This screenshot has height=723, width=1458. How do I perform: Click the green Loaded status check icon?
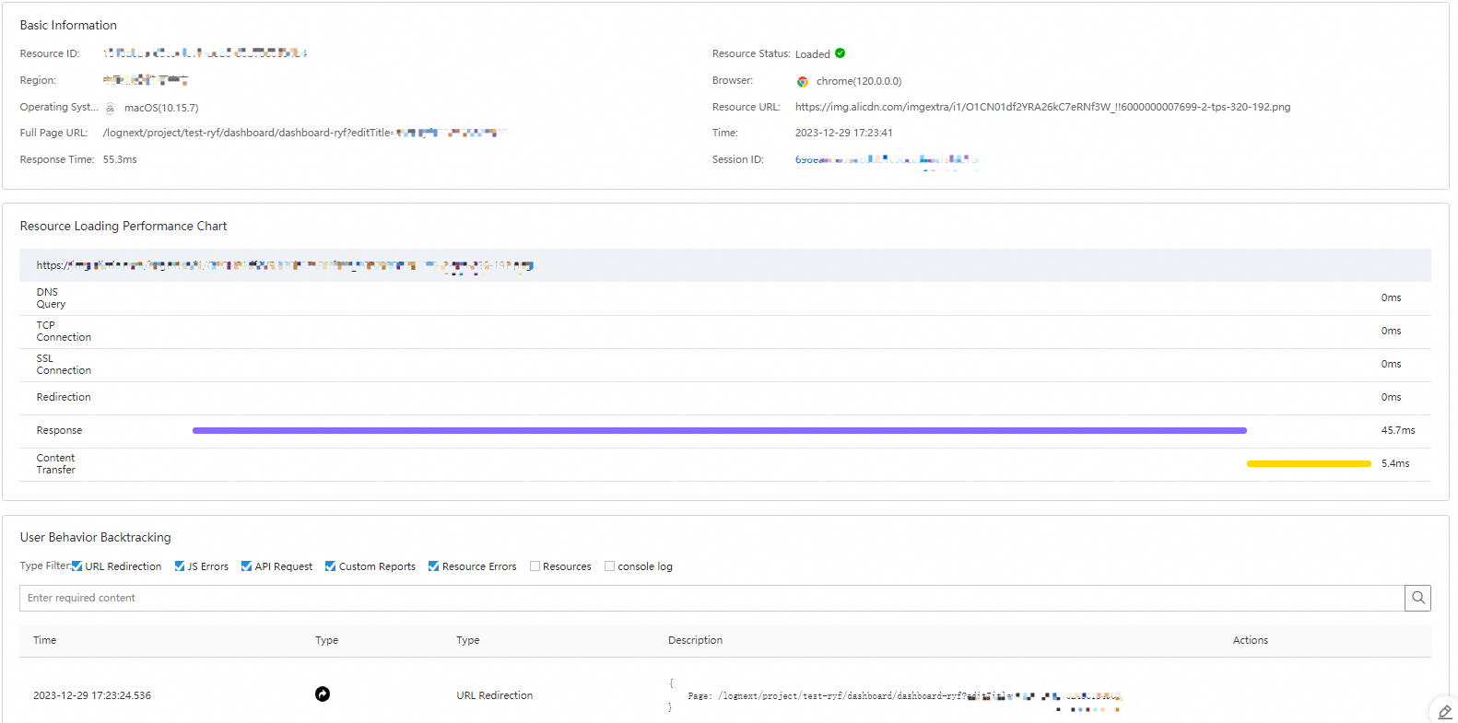[840, 53]
